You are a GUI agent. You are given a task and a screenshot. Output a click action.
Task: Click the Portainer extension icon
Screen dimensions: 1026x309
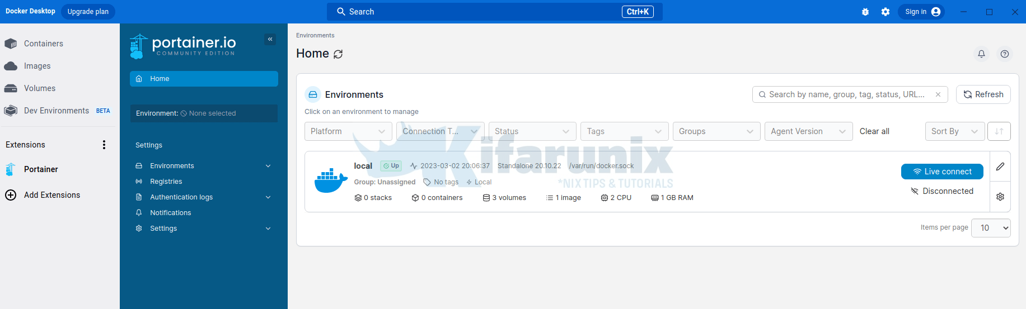click(11, 169)
